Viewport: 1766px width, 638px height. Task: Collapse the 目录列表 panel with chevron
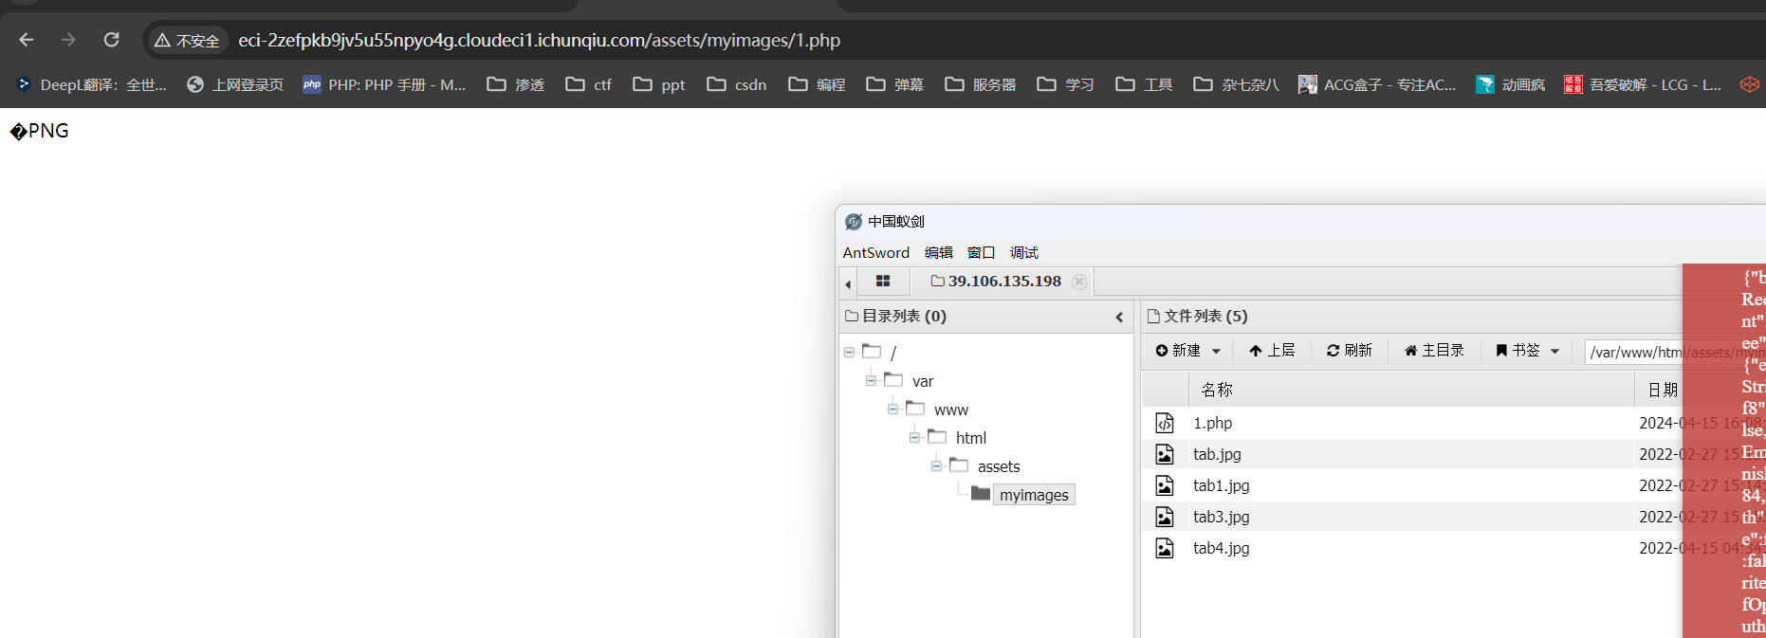coord(1119,317)
